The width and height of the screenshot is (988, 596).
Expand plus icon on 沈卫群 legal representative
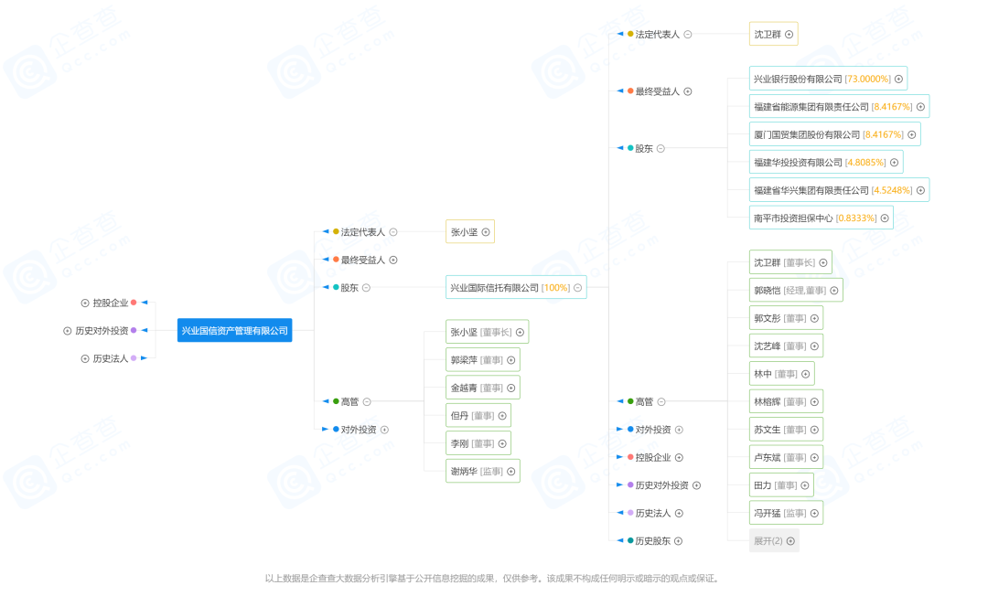tap(789, 35)
